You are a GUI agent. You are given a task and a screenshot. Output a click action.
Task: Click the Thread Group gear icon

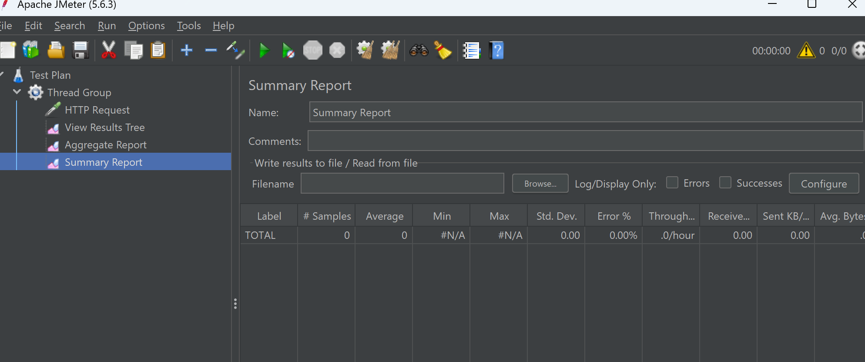point(36,92)
